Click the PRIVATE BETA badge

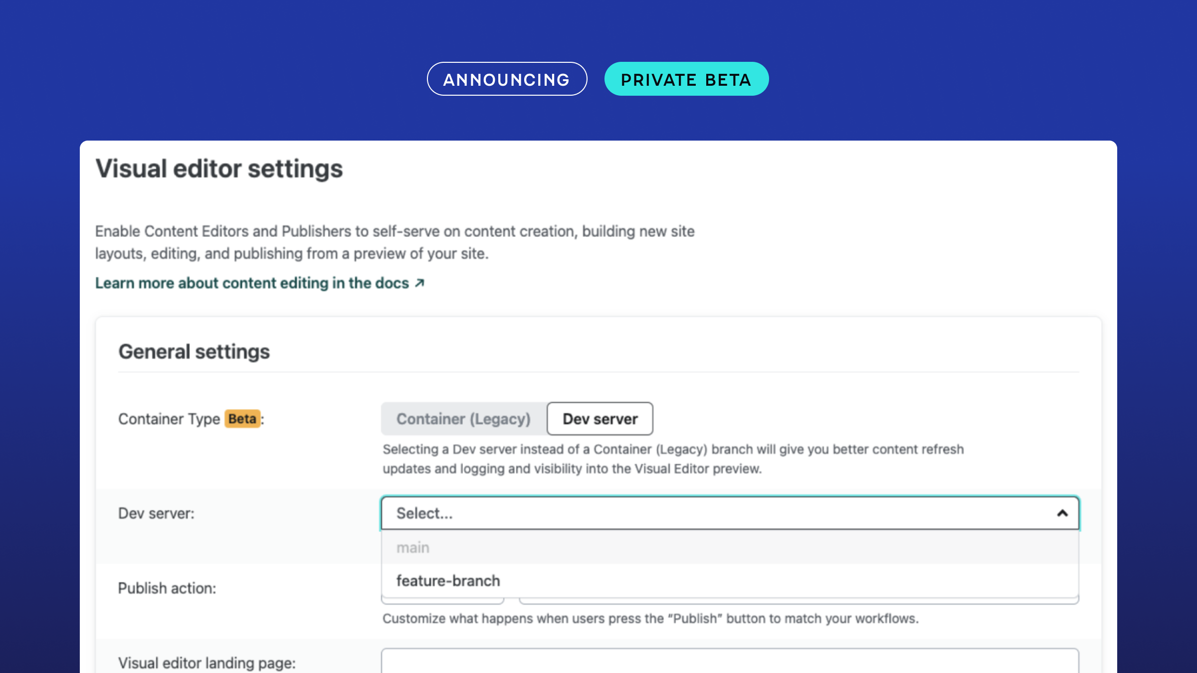(x=686, y=78)
